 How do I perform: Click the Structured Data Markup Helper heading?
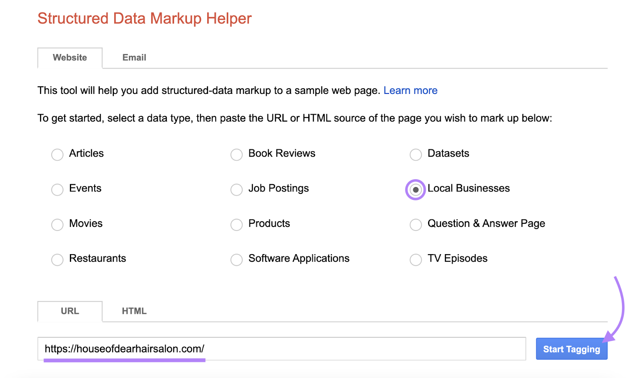[x=144, y=18]
